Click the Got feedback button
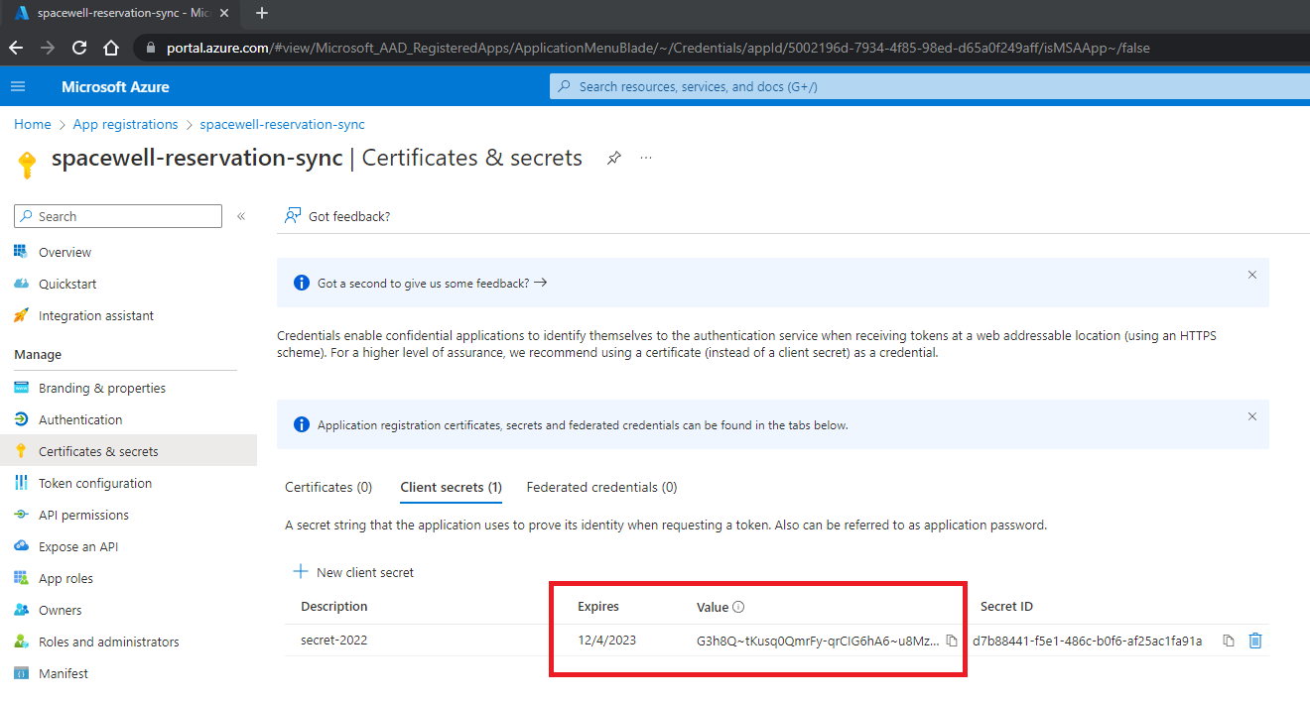Viewport: 1310px width, 701px height. point(337,216)
